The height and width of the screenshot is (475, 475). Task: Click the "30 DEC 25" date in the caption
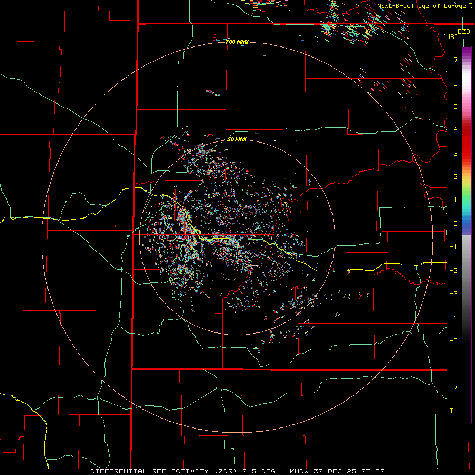[x=335, y=471]
